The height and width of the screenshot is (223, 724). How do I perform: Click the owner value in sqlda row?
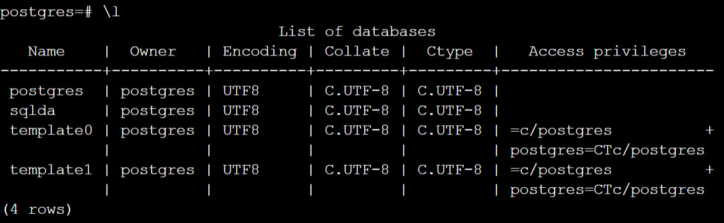click(158, 111)
